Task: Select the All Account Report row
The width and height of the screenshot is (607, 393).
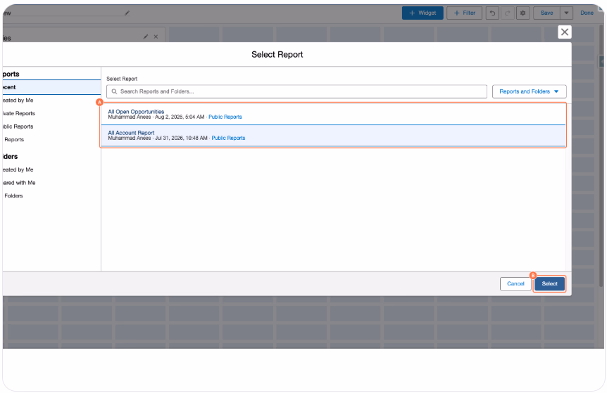Action: (x=333, y=136)
